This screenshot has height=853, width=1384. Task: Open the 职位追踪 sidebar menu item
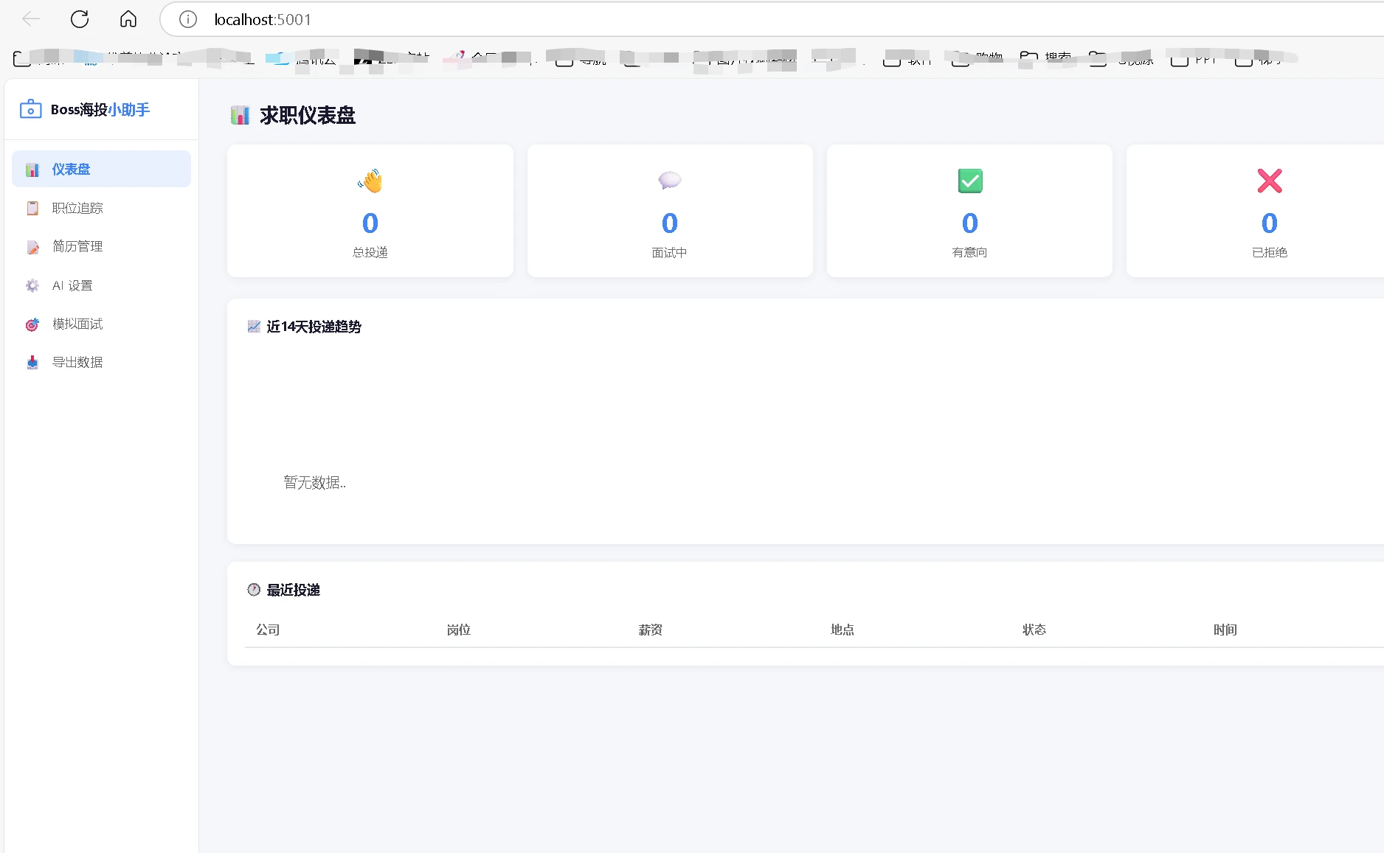[101, 208]
